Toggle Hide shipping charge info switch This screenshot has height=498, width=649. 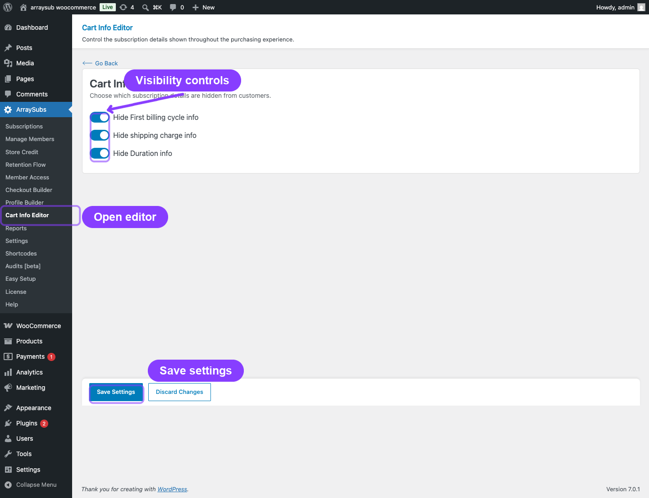point(100,135)
